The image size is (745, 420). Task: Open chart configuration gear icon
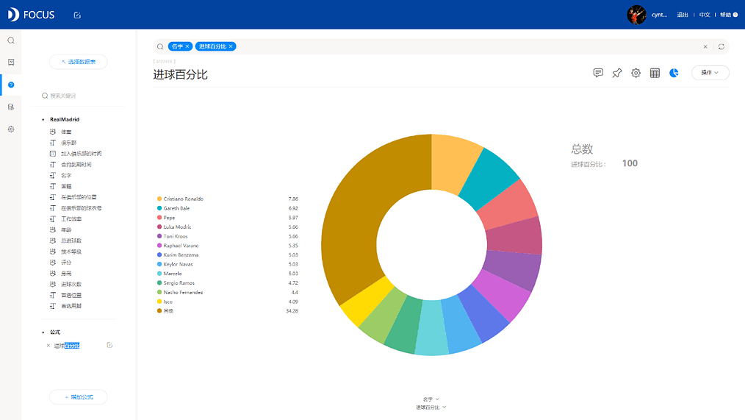[x=636, y=73]
